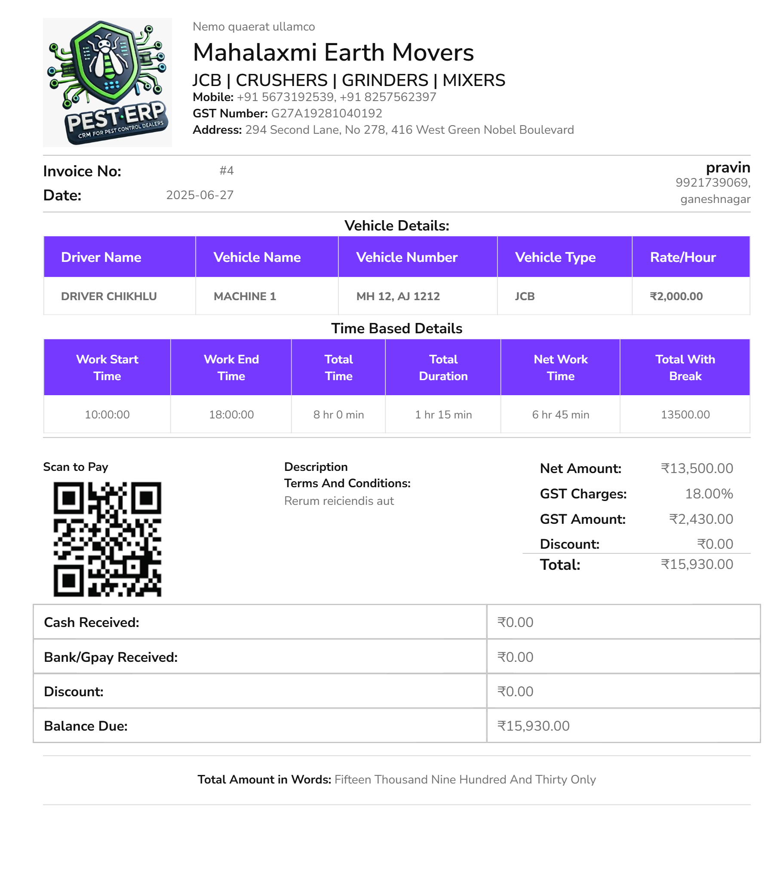Screen dimensions: 774x885
Task: Click the payment table 'Discount:' label
Action: click(x=74, y=691)
